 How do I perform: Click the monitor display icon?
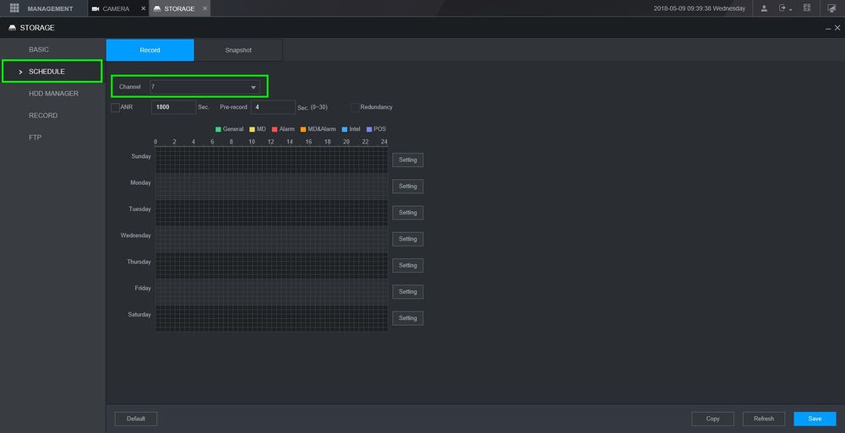(831, 8)
